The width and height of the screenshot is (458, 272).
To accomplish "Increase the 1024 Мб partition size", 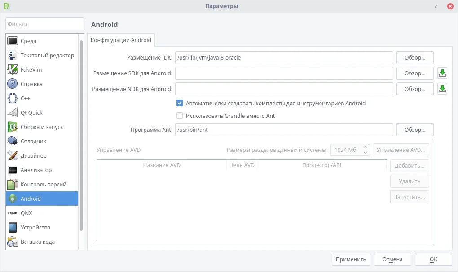I will [366, 147].
